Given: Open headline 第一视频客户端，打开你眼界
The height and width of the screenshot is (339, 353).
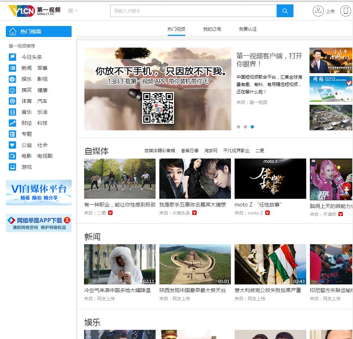Looking at the screenshot, I should [x=269, y=60].
